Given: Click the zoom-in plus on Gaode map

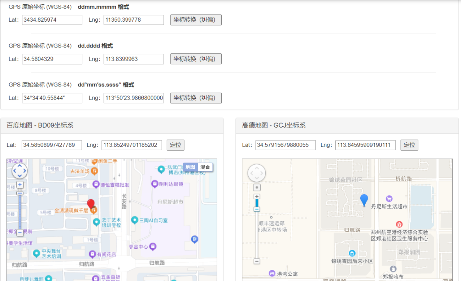Looking at the screenshot, I should click(x=257, y=197).
